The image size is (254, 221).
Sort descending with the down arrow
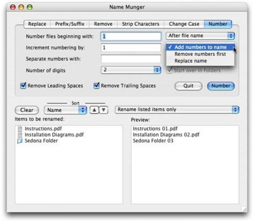point(104,110)
